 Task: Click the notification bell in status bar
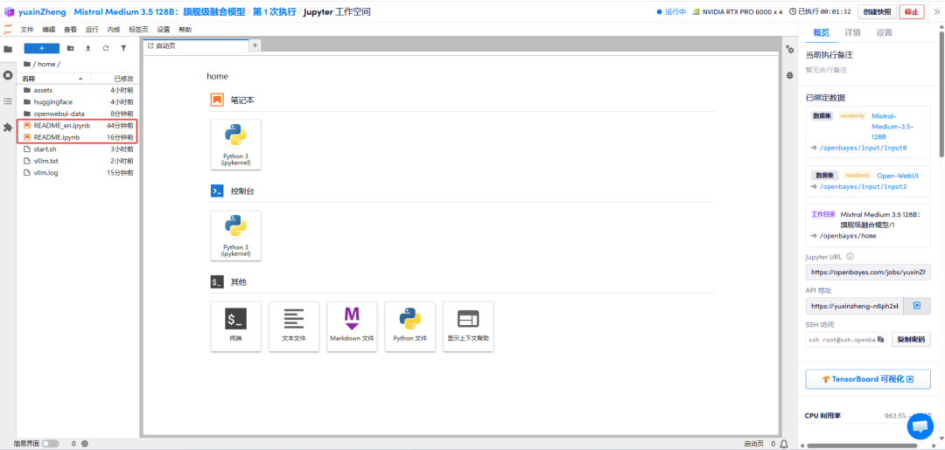coord(784,444)
